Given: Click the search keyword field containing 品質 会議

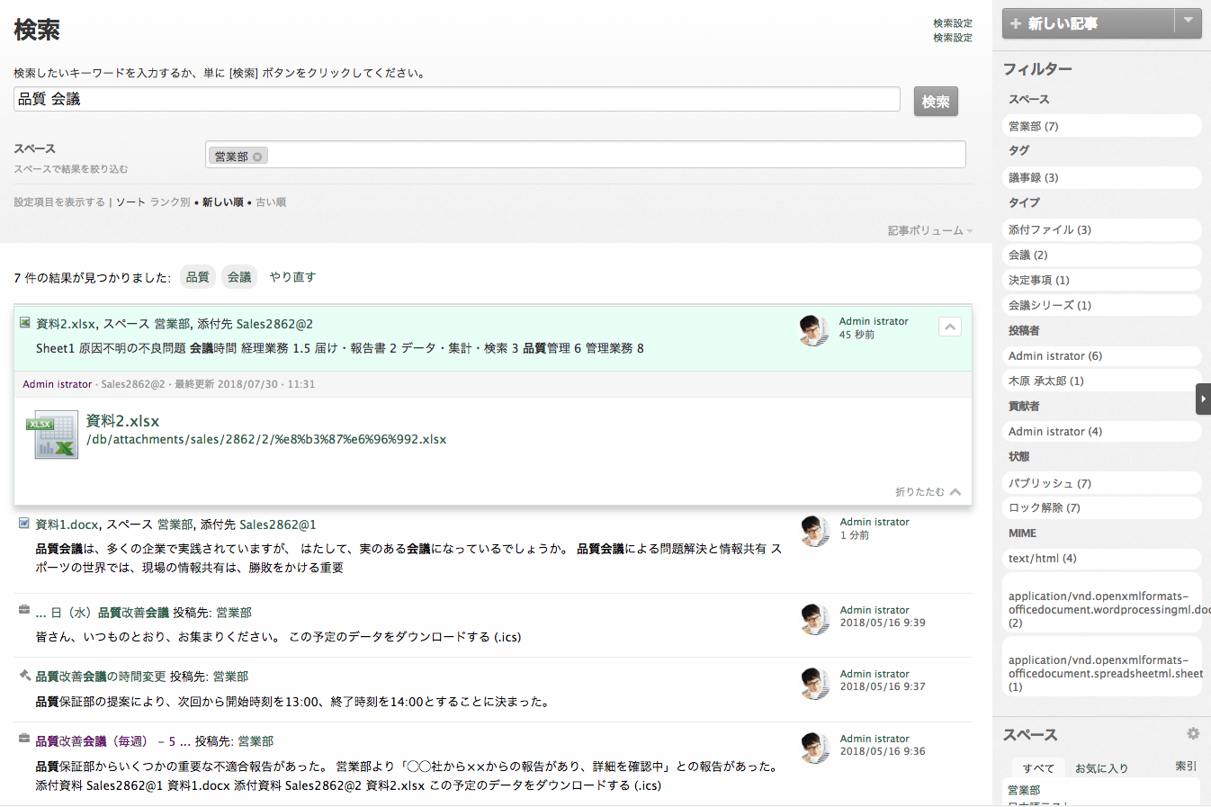Looking at the screenshot, I should (x=457, y=99).
